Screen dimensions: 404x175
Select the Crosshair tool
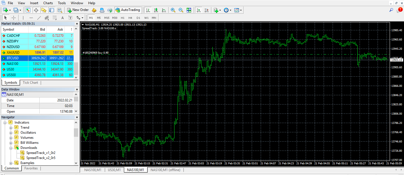[x=13, y=17]
